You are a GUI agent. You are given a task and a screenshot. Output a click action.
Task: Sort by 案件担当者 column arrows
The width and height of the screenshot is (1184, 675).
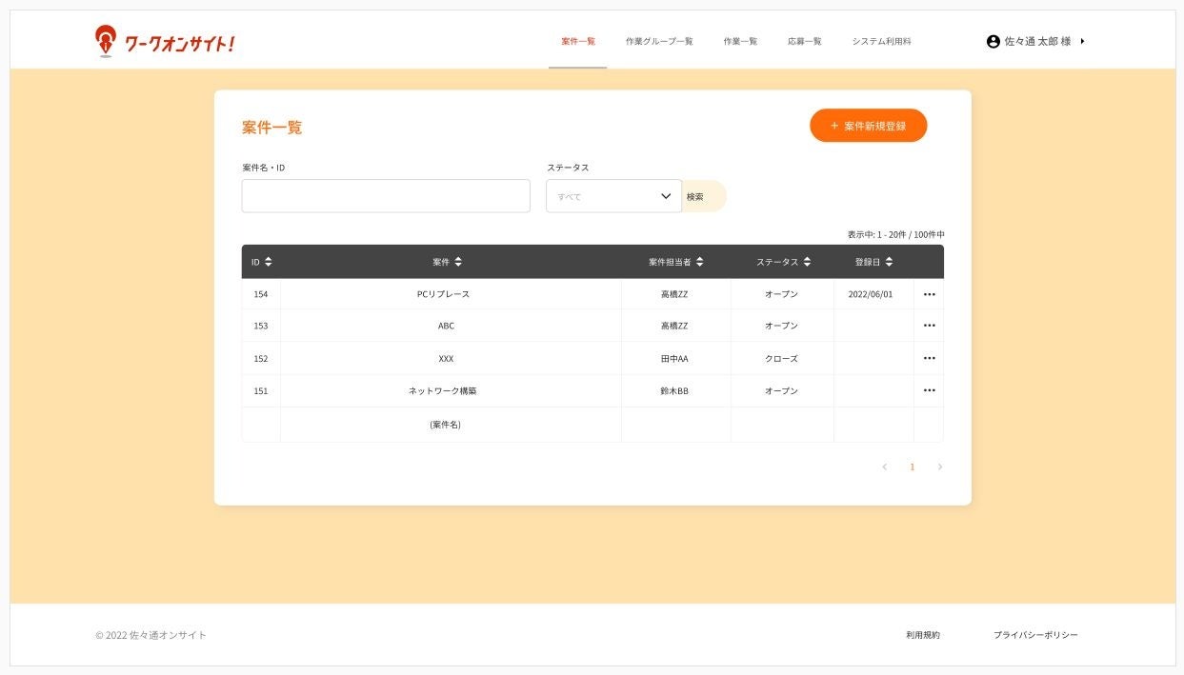point(700,262)
